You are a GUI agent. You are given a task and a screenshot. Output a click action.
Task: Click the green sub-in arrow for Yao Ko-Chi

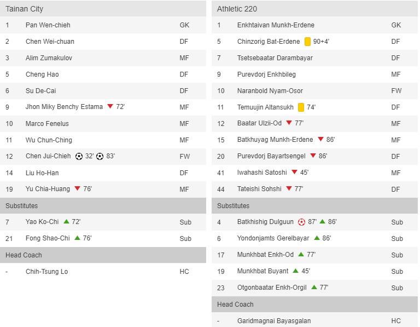click(66, 222)
